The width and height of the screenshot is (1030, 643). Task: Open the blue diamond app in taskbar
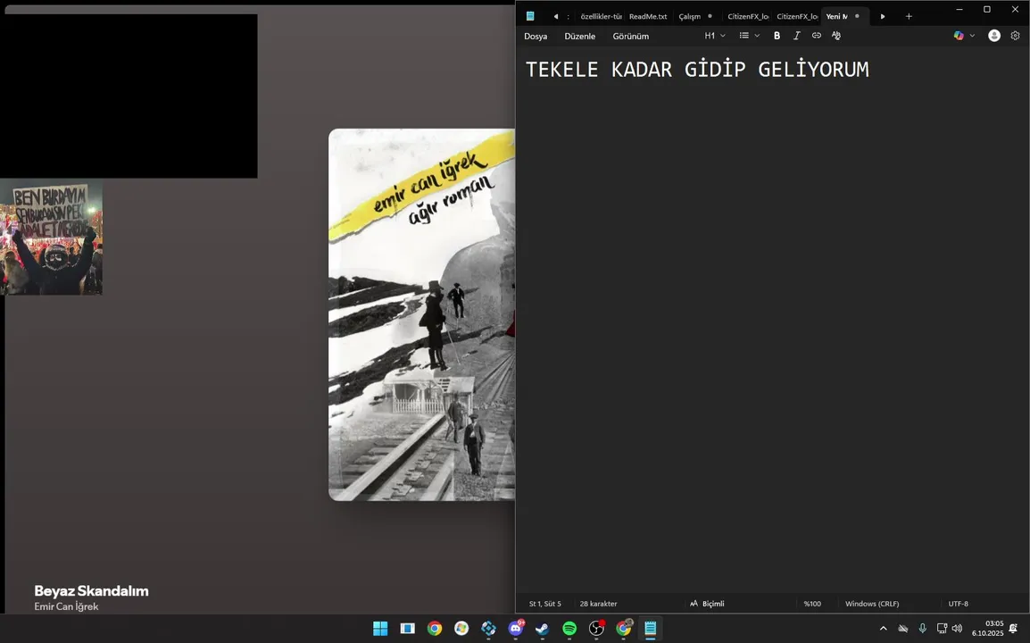click(x=489, y=629)
